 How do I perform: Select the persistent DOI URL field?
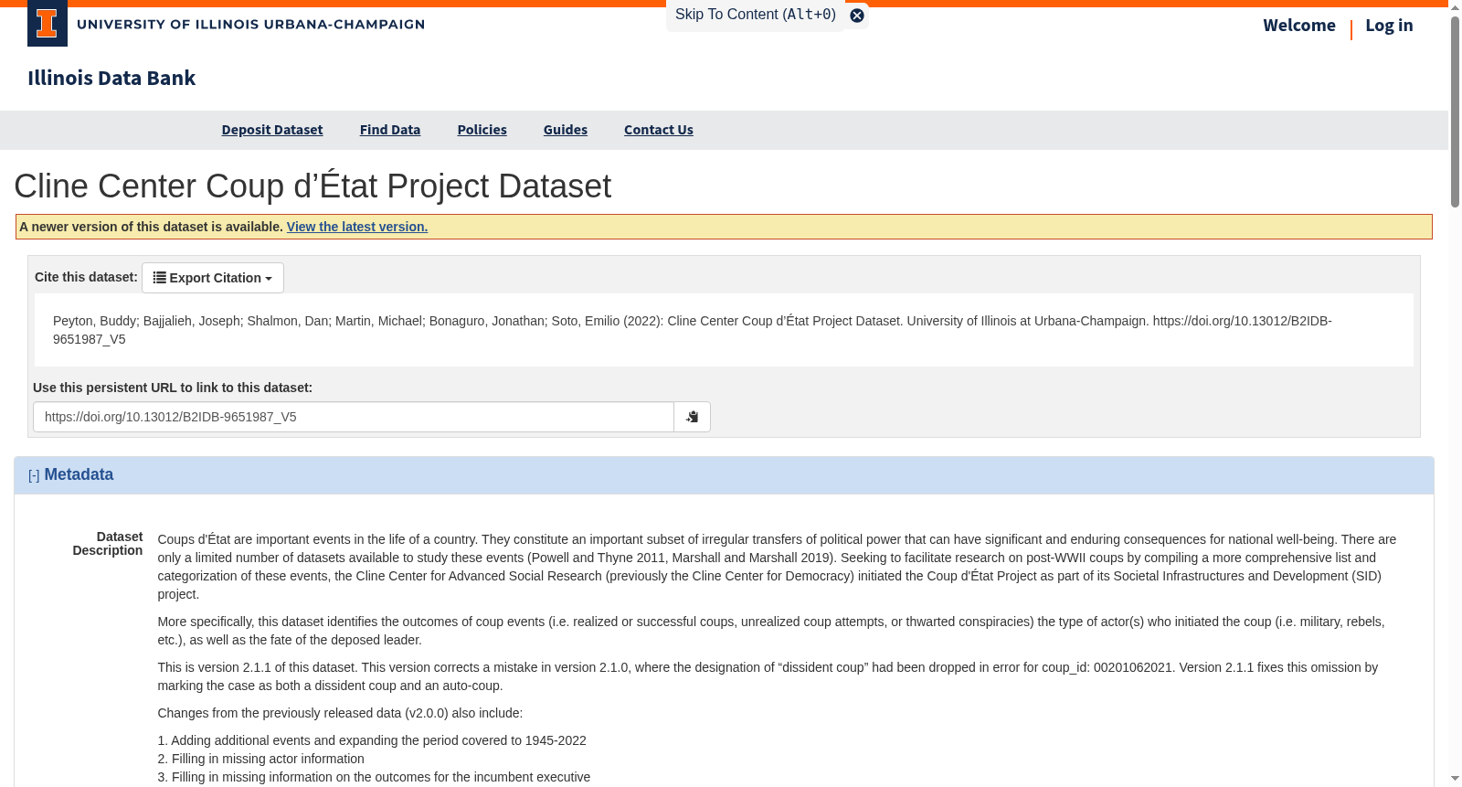tap(354, 417)
